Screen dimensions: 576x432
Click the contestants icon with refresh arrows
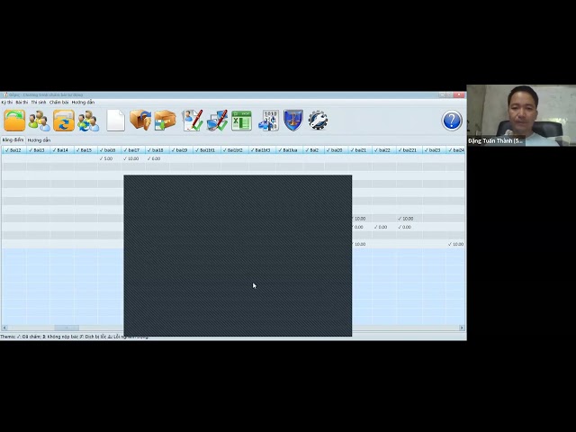pyautogui.click(x=88, y=121)
